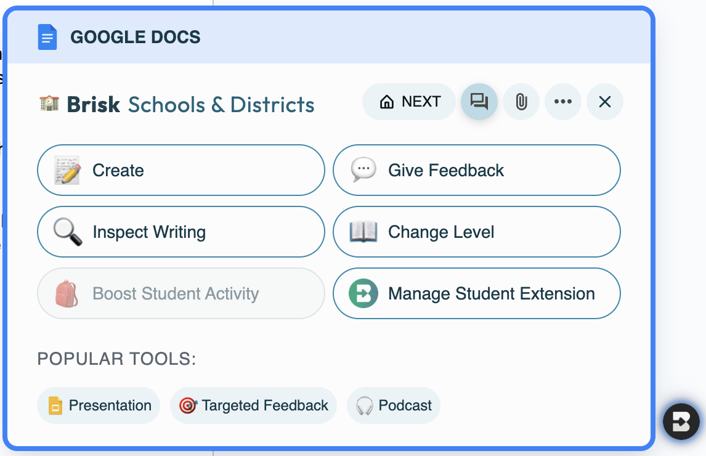The width and height of the screenshot is (706, 456).
Task: Select the green Brisk extension icon
Action: (x=364, y=293)
